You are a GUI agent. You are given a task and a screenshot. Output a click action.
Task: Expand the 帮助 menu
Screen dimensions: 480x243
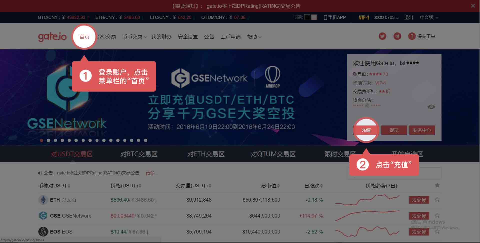point(254,37)
